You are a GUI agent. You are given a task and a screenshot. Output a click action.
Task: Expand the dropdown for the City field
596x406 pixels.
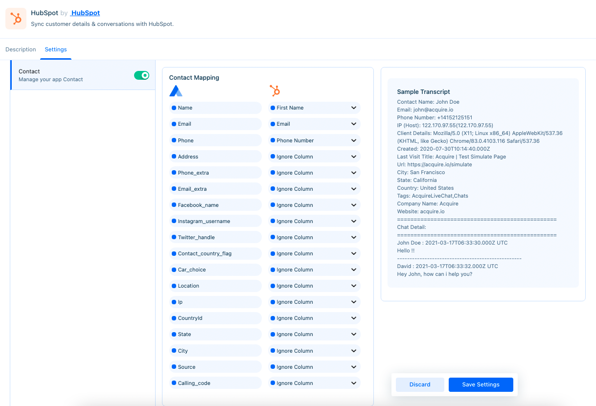(314, 351)
